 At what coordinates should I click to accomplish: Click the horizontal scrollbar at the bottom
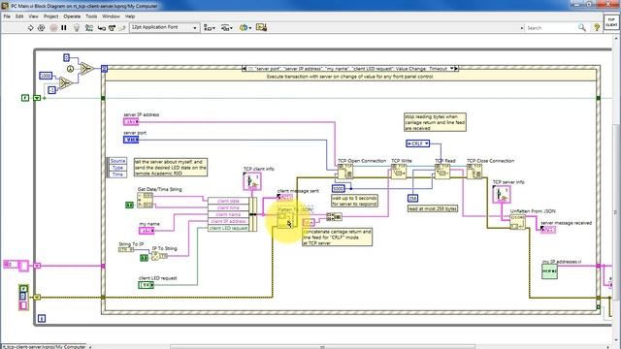pyautogui.click(x=323, y=347)
